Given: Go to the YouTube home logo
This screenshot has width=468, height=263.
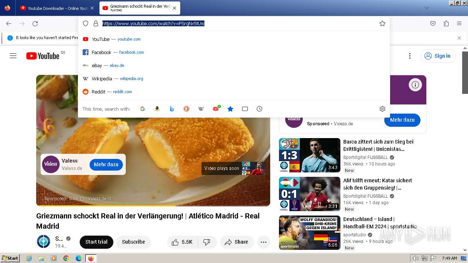Looking at the screenshot, I should 43,56.
